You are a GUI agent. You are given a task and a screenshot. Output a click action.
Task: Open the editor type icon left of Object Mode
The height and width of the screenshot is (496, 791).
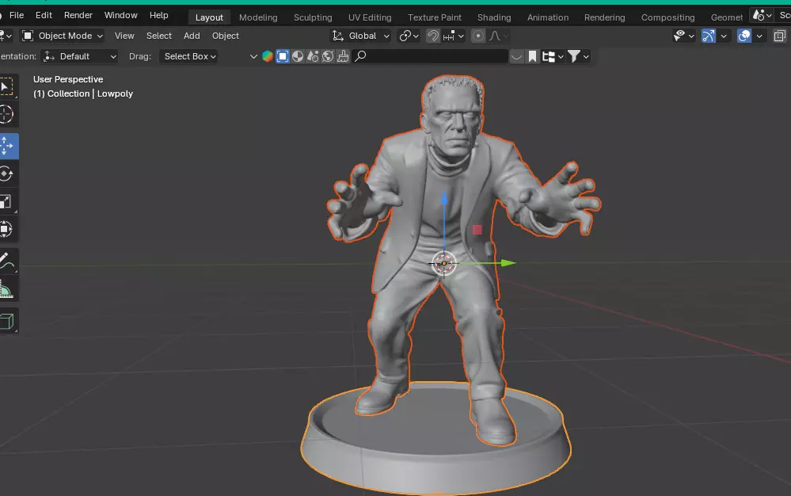(x=6, y=36)
